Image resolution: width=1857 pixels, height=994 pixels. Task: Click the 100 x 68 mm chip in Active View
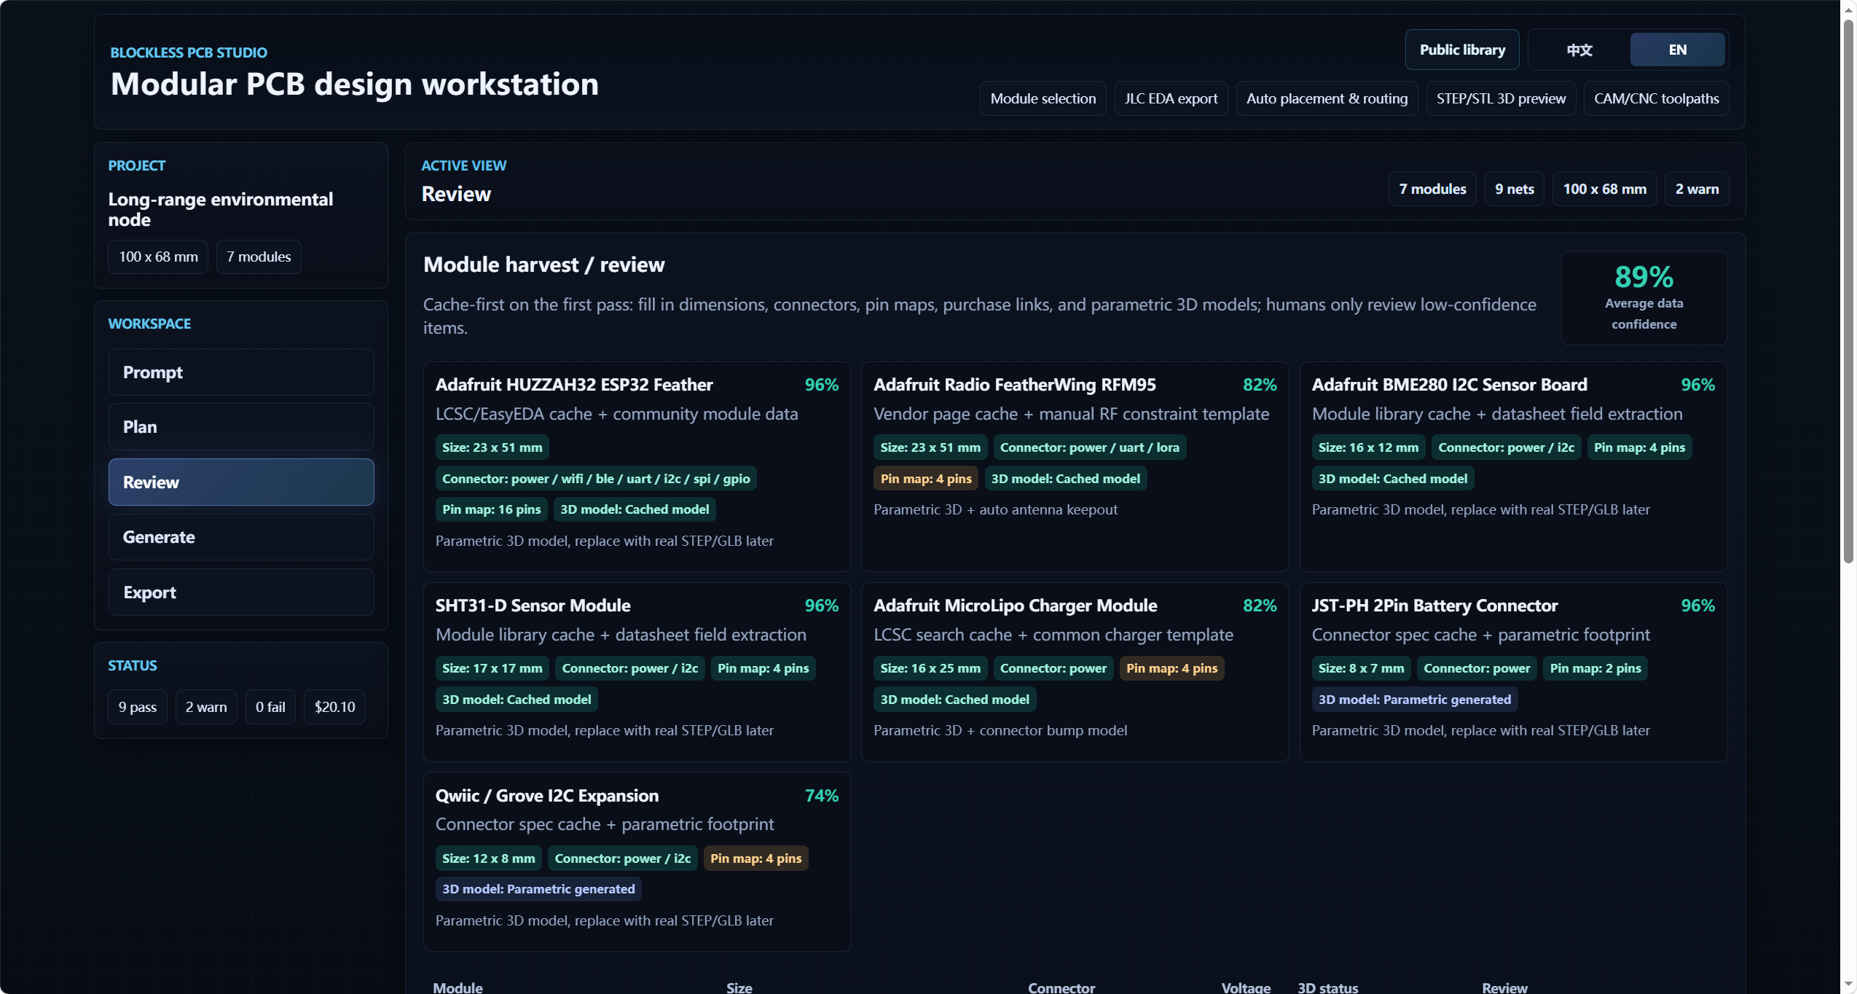[1604, 189]
